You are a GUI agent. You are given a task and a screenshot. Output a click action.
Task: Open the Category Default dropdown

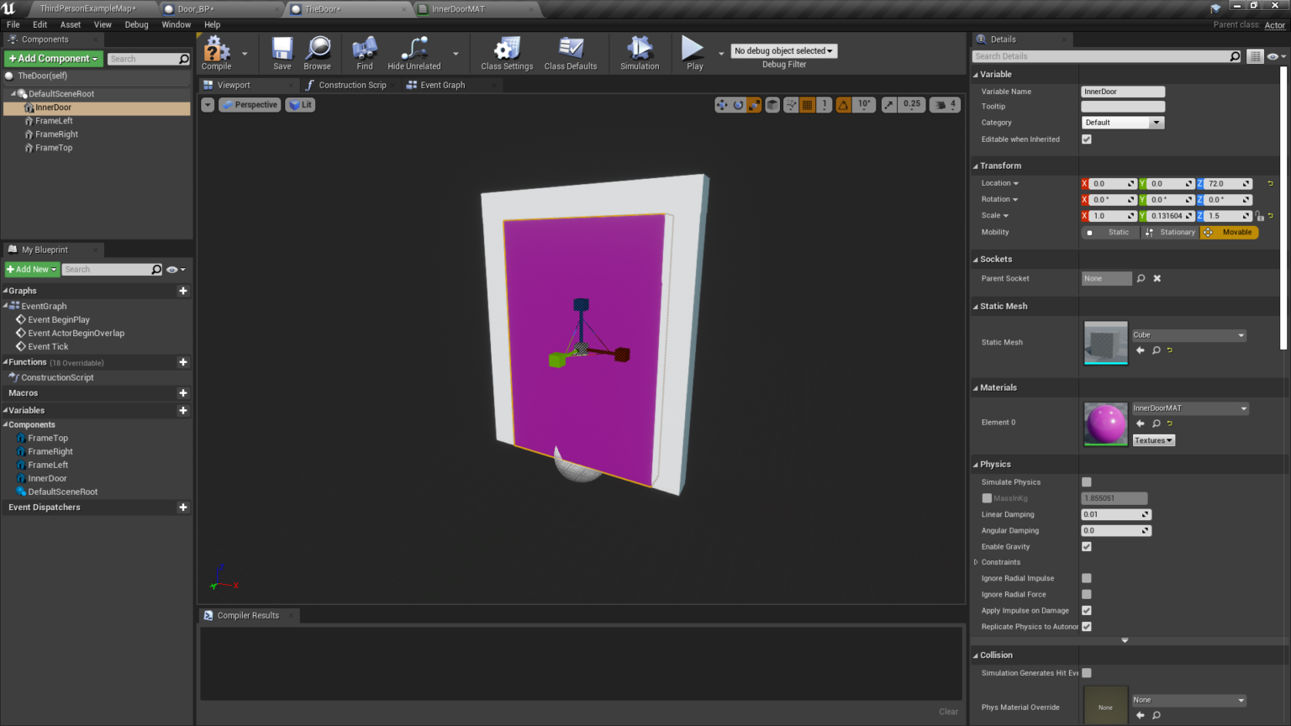[x=1122, y=123]
